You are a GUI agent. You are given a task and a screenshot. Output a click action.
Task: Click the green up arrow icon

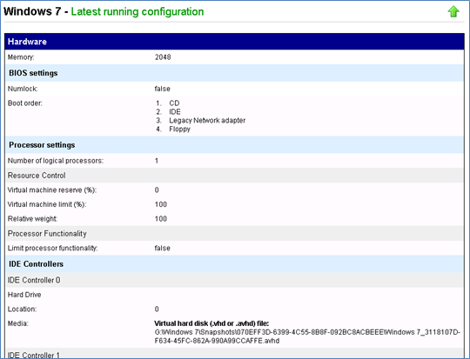coord(453,11)
